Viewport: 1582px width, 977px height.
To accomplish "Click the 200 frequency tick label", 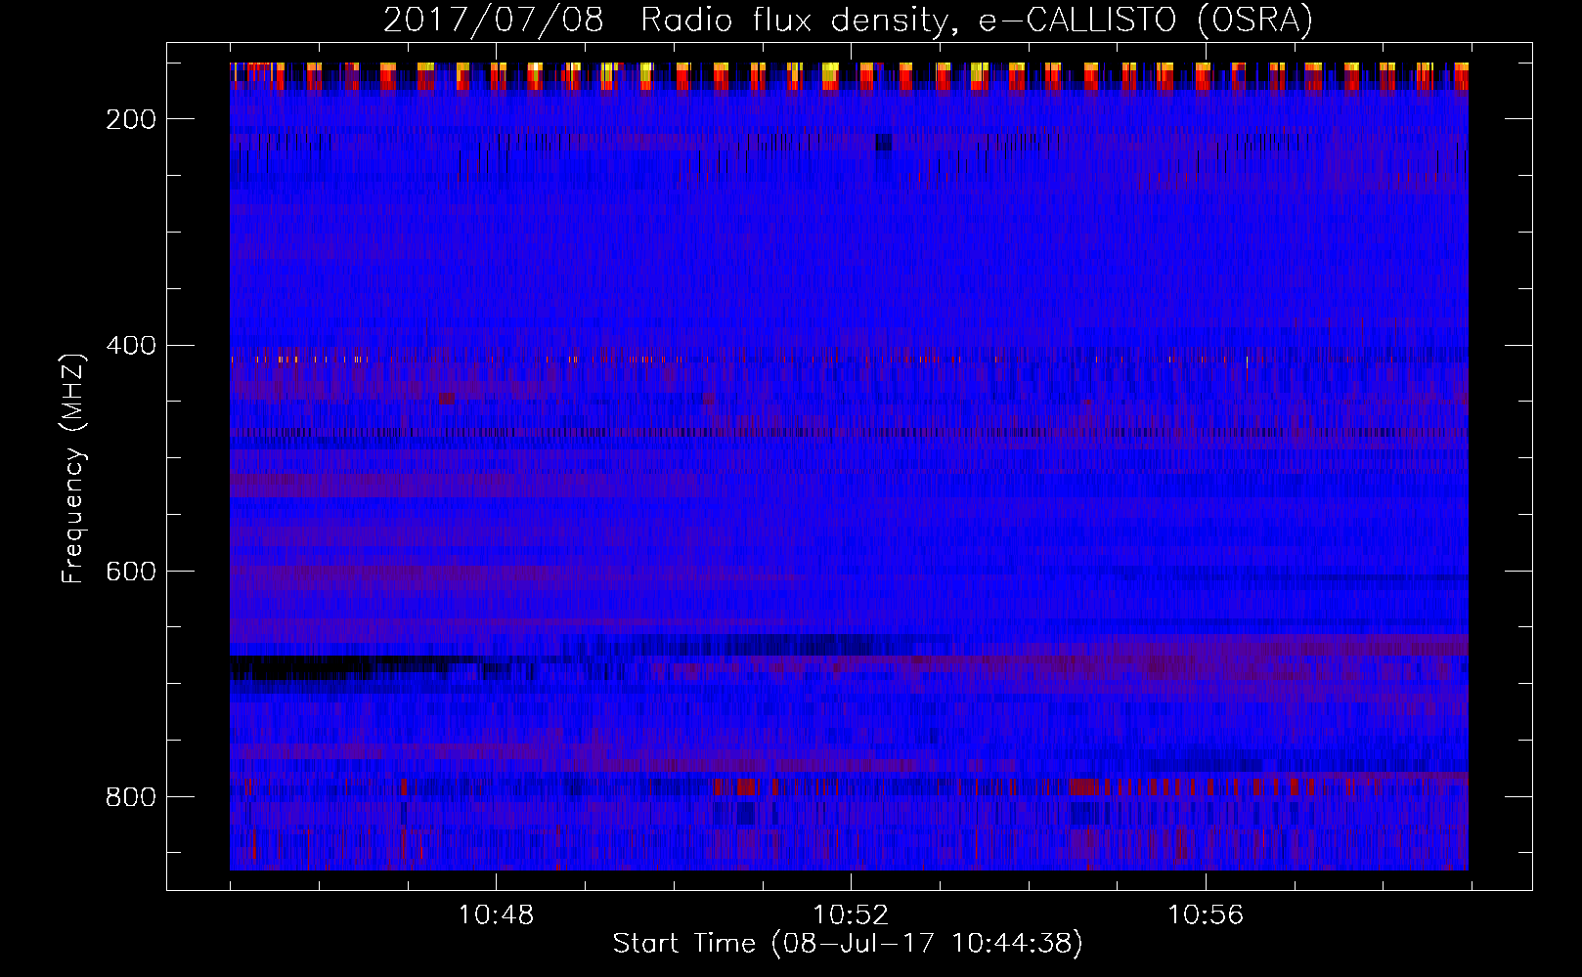I will pyautogui.click(x=131, y=119).
